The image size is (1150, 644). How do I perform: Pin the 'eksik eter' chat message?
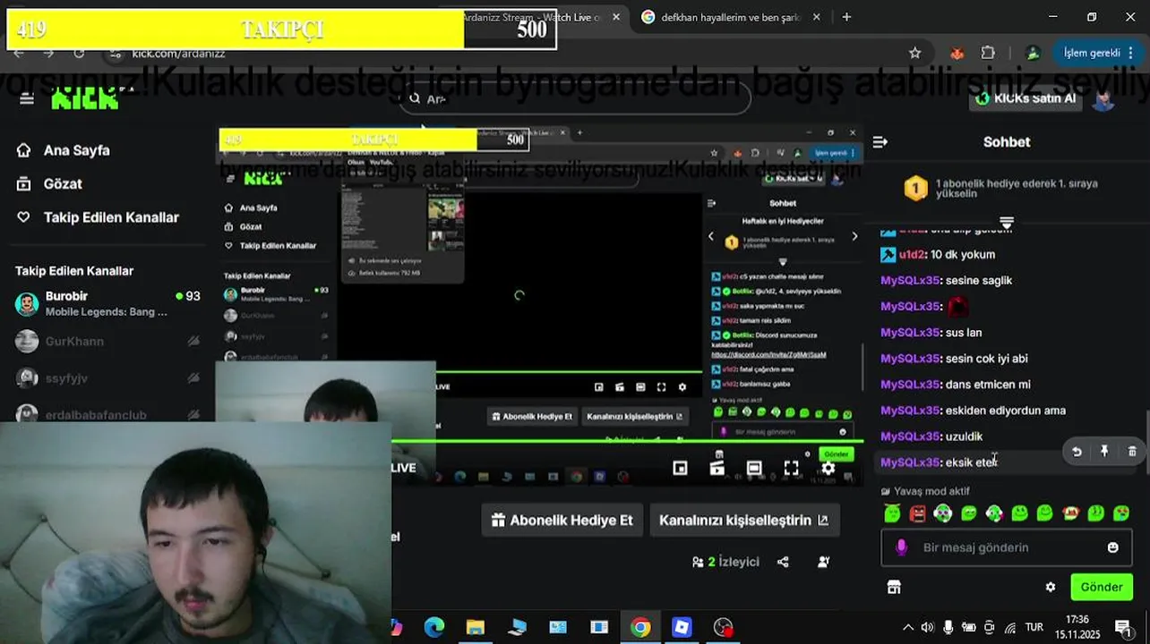[x=1104, y=452]
